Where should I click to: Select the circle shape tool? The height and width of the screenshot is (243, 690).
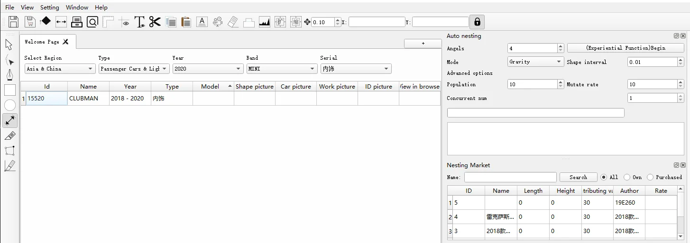coord(10,106)
